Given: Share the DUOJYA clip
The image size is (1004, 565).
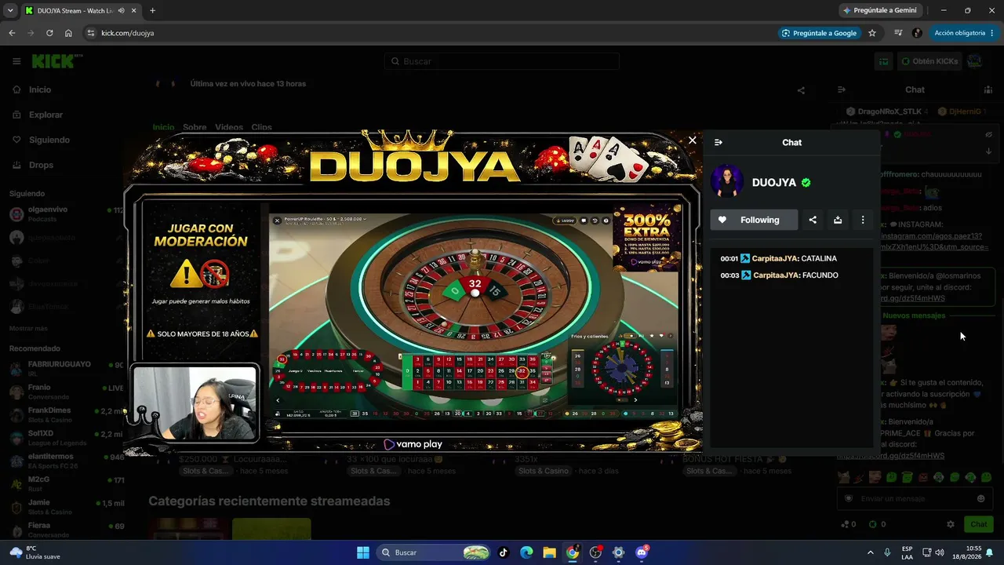Looking at the screenshot, I should (x=813, y=220).
